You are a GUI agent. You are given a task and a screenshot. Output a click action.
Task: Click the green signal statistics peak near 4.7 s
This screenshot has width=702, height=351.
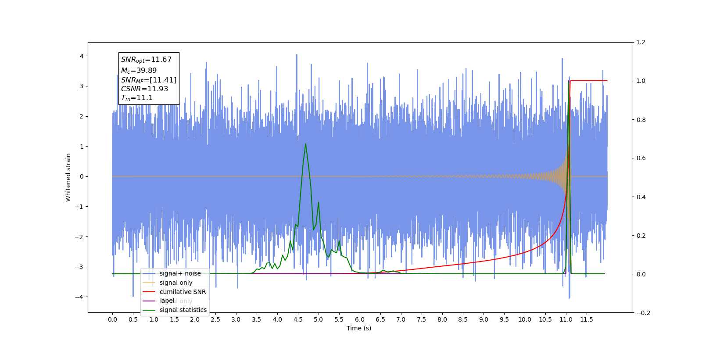tap(305, 144)
